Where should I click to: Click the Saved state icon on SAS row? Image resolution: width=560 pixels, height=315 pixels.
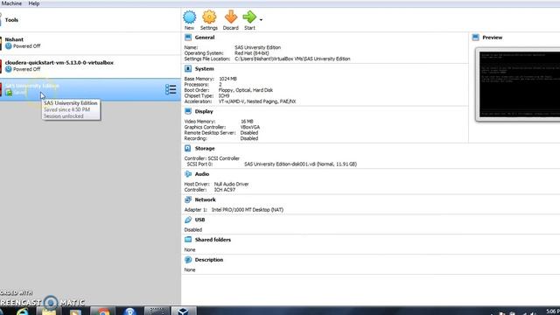[9, 93]
